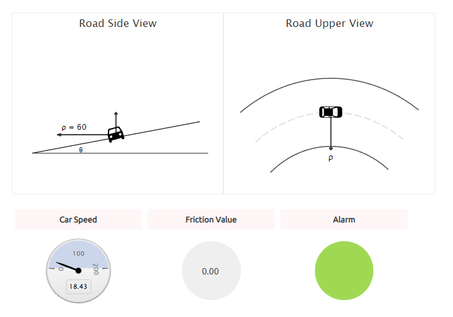The height and width of the screenshot is (317, 453).
Task: Click the Friction Value header
Action: pyautogui.click(x=211, y=219)
